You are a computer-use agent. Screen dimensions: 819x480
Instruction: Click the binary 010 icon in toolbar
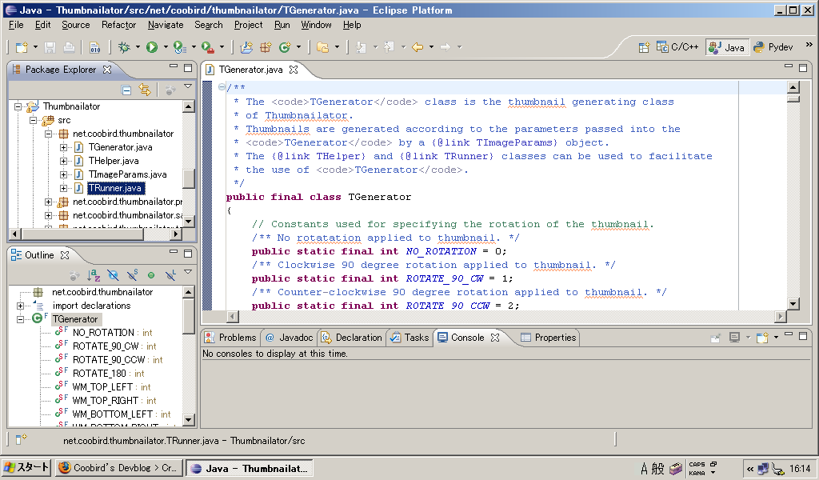(x=94, y=47)
